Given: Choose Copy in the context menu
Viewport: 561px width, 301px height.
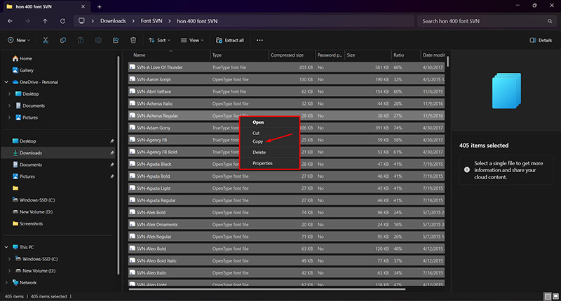Looking at the screenshot, I should 257,141.
